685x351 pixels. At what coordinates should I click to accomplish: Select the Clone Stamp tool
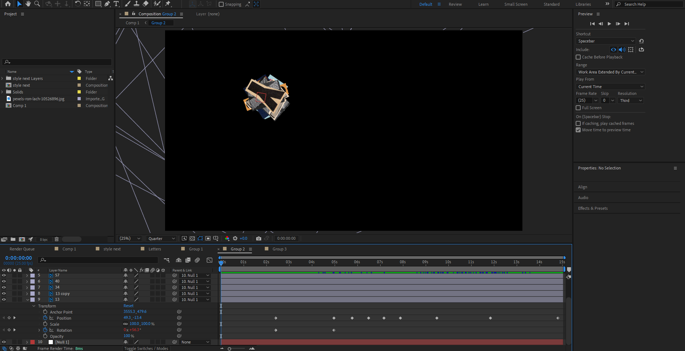click(x=136, y=4)
